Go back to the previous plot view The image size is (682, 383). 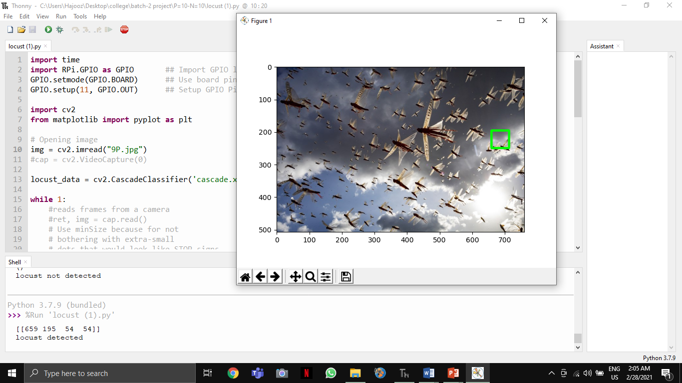pyautogui.click(x=260, y=276)
